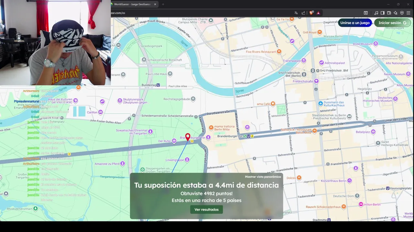The image size is (414, 232).
Task: Click the Rhododendronhain green garden pin
Action: point(36,208)
